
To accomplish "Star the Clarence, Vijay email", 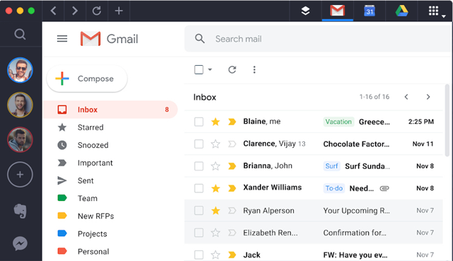I will click(x=215, y=144).
